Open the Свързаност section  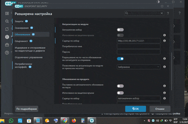click(x=23, y=41)
